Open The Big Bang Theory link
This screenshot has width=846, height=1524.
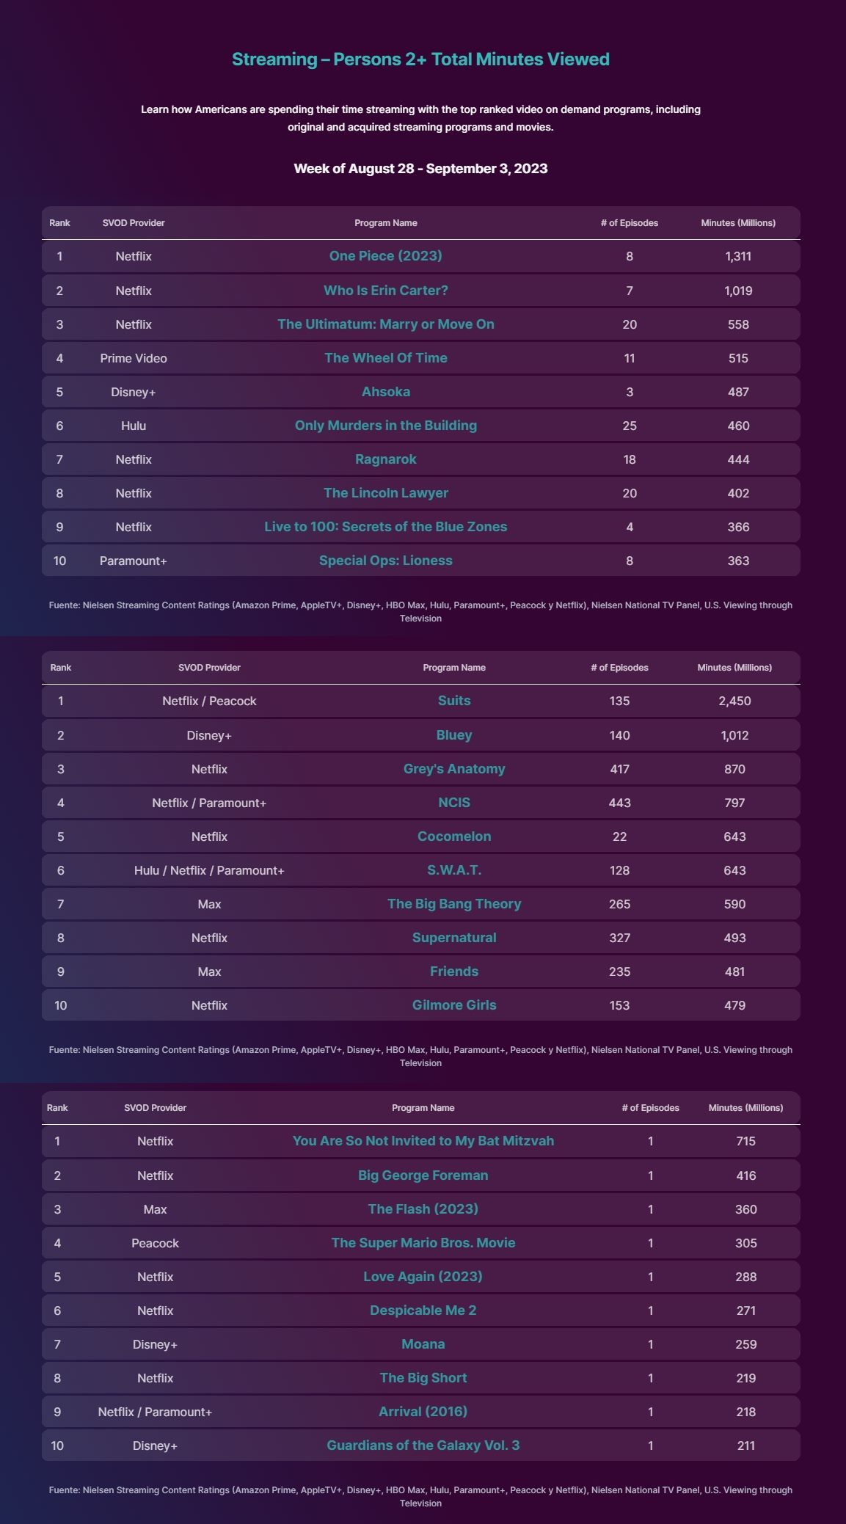(453, 904)
